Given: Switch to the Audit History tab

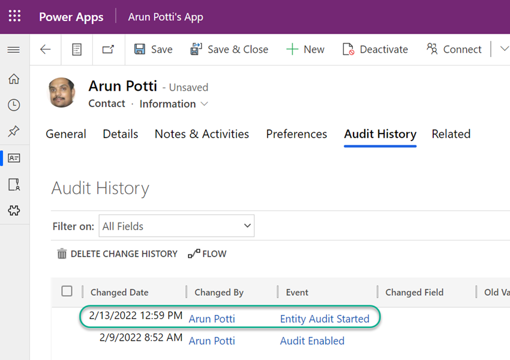Looking at the screenshot, I should coord(380,134).
